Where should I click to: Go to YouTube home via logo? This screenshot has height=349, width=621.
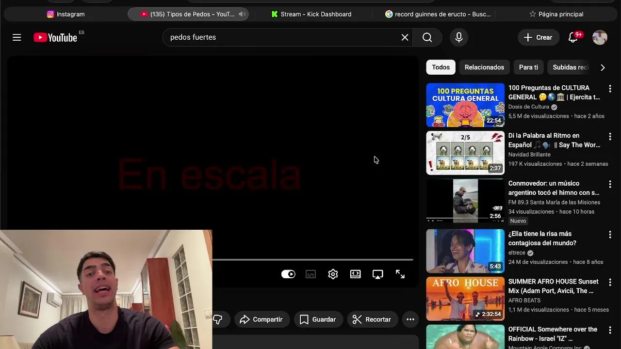(55, 37)
